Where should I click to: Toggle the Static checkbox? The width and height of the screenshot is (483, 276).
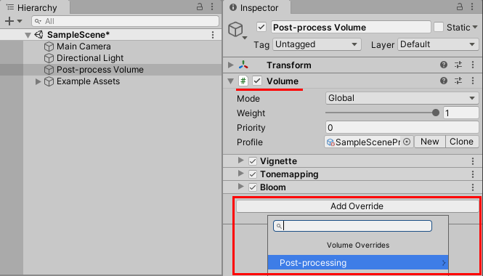(x=439, y=28)
